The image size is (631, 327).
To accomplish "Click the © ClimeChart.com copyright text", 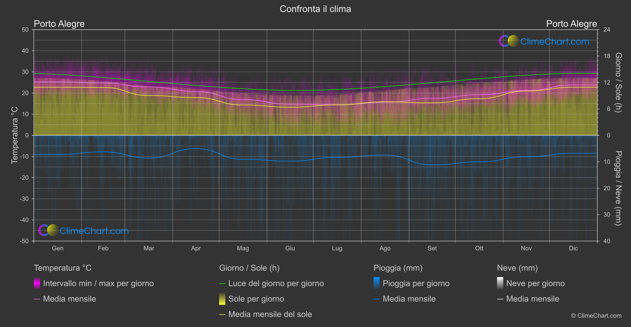I will [596, 316].
